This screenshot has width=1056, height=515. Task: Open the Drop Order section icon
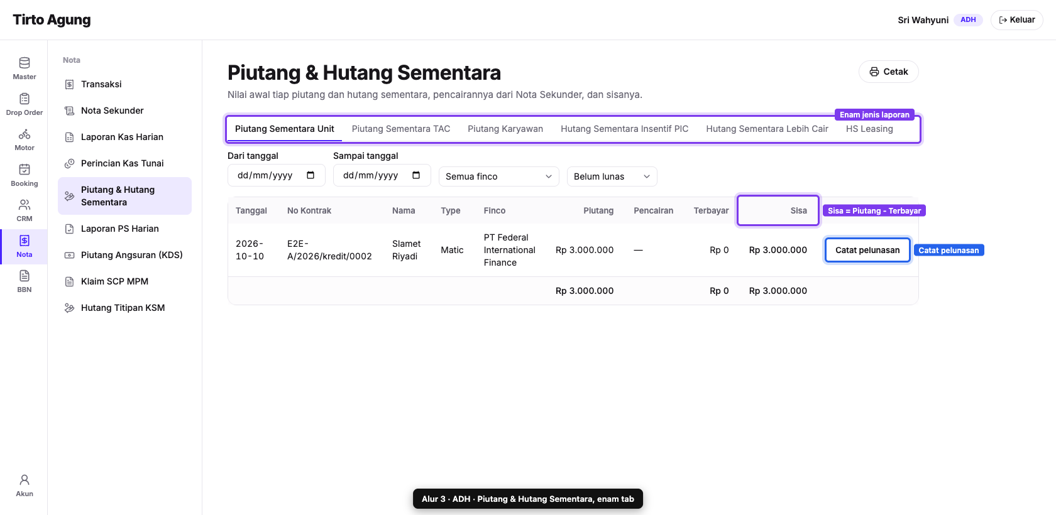pos(25,99)
